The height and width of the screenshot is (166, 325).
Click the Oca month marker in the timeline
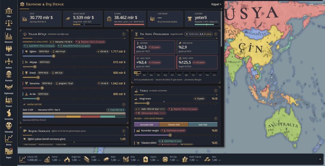point(137,74)
